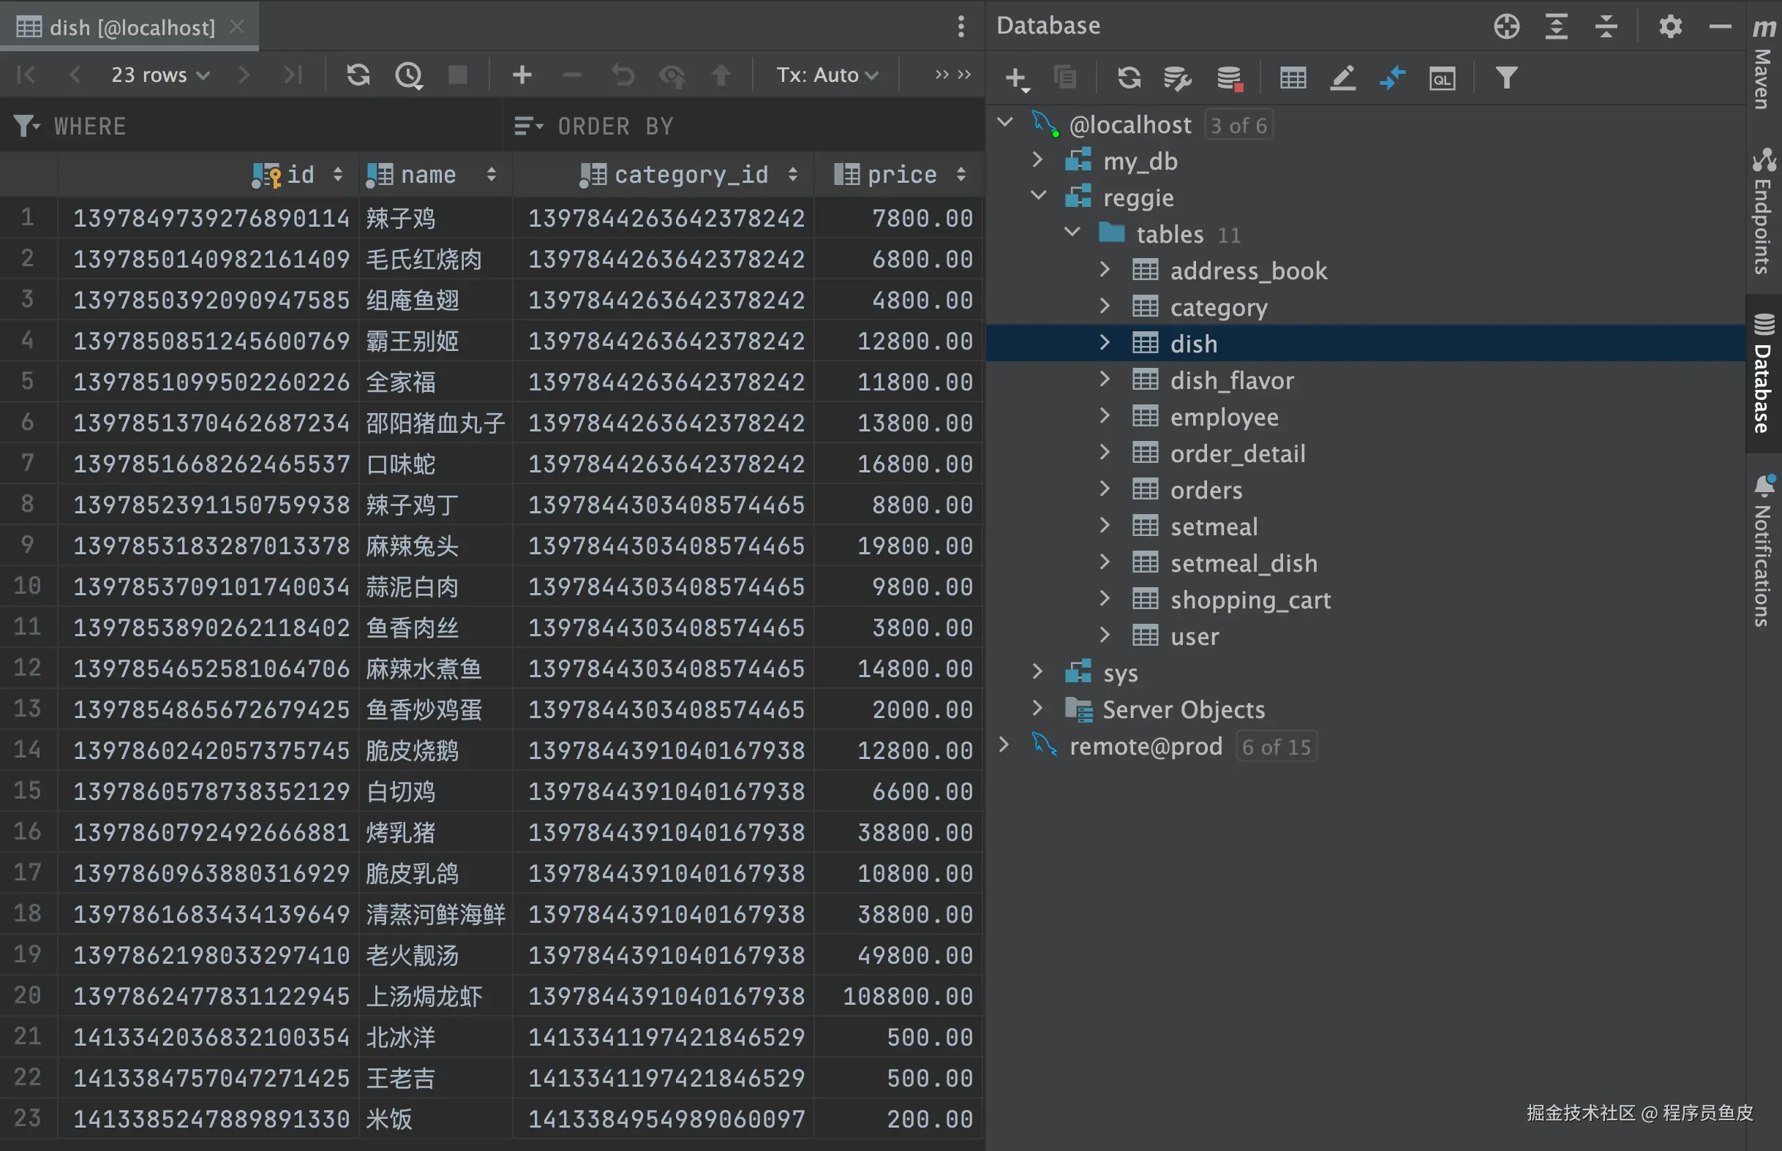Click the Add Row plus icon
Image resolution: width=1782 pixels, height=1151 pixels.
522,75
